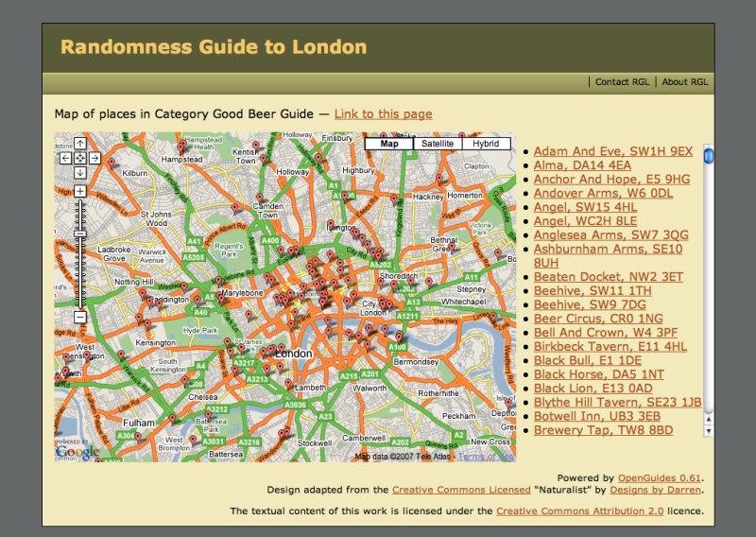Zoom out using the minus button

point(80,317)
